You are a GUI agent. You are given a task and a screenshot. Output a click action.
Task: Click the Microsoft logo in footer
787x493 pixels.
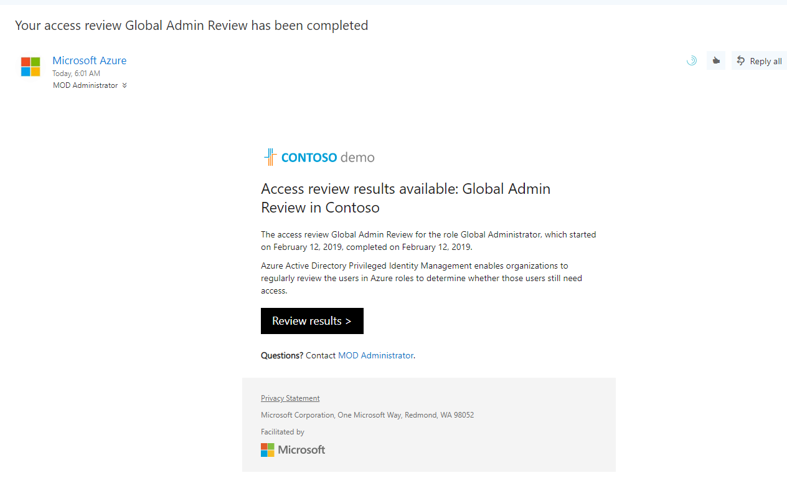293,450
